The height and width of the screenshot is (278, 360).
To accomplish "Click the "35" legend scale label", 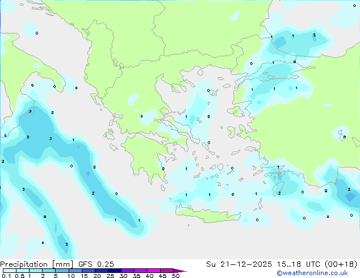I will (136, 276).
